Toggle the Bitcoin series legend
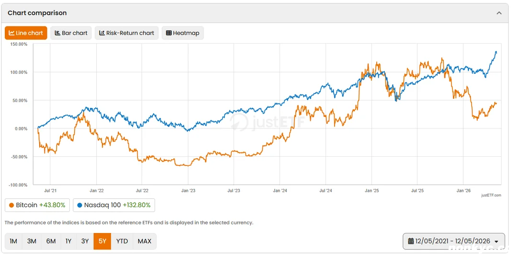Image resolution: width=517 pixels, height=256 pixels. pyautogui.click(x=37, y=205)
